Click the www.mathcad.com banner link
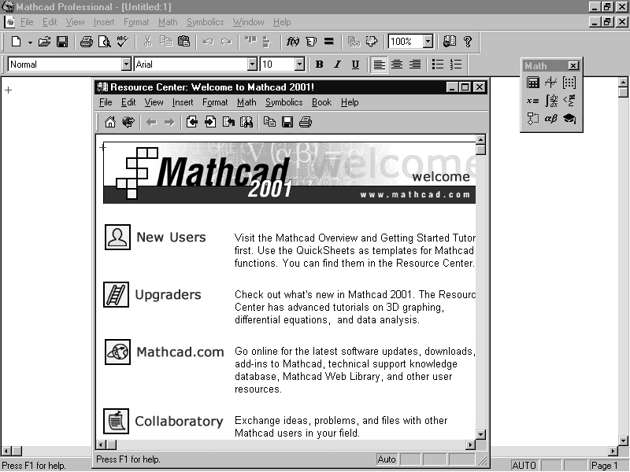Image resolution: width=630 pixels, height=472 pixels. click(x=415, y=194)
